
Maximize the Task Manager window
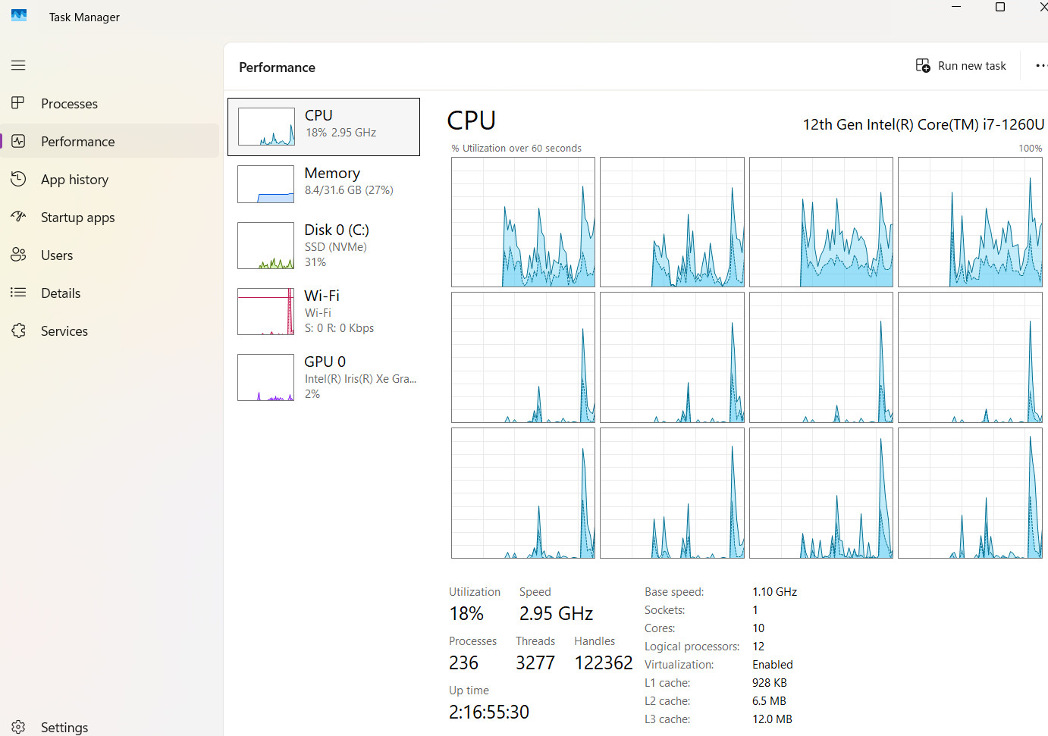[1000, 7]
